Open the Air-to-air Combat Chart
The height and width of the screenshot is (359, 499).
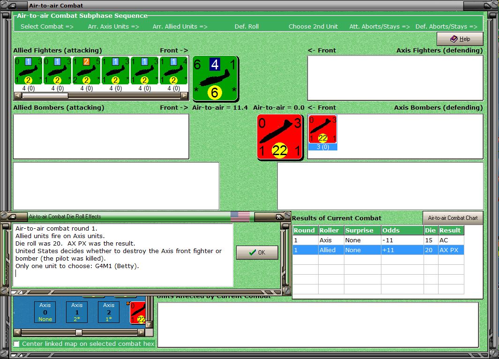pyautogui.click(x=453, y=218)
